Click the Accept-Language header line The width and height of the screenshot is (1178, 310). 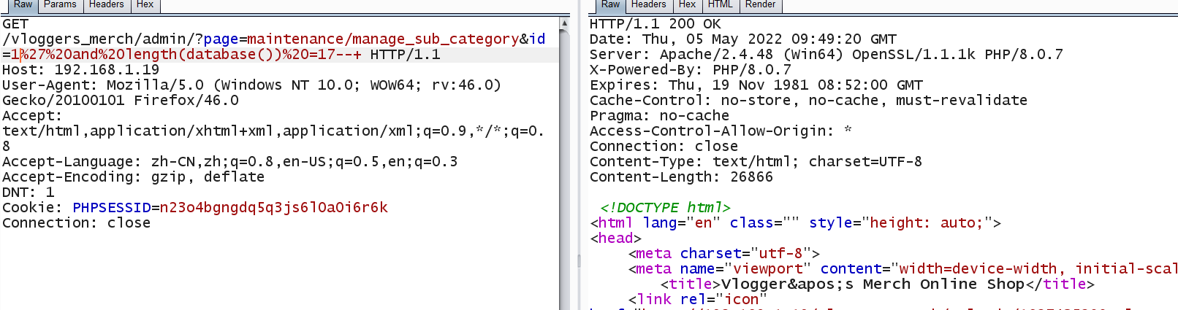(230, 162)
